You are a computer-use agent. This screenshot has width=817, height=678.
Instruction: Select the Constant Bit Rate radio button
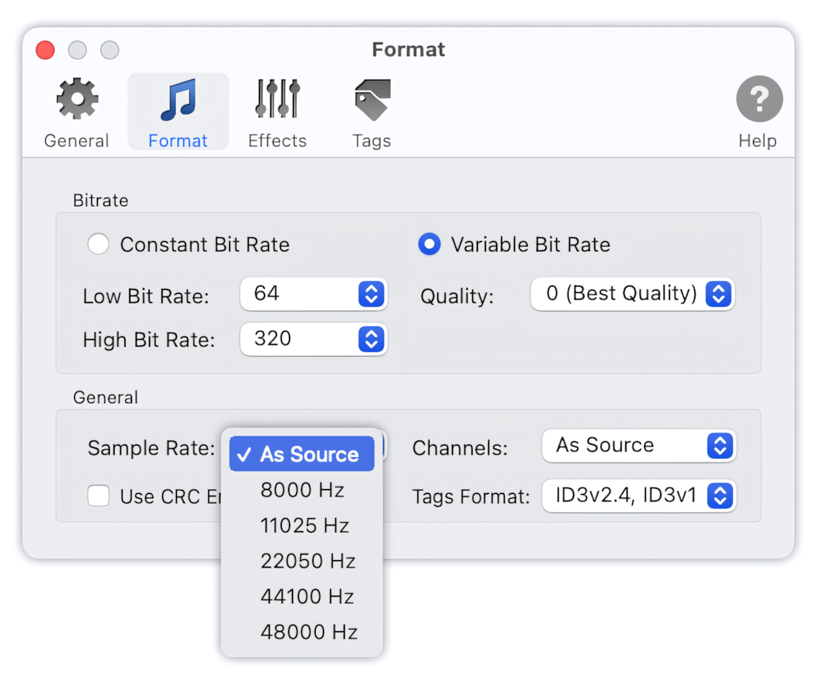pyautogui.click(x=98, y=245)
